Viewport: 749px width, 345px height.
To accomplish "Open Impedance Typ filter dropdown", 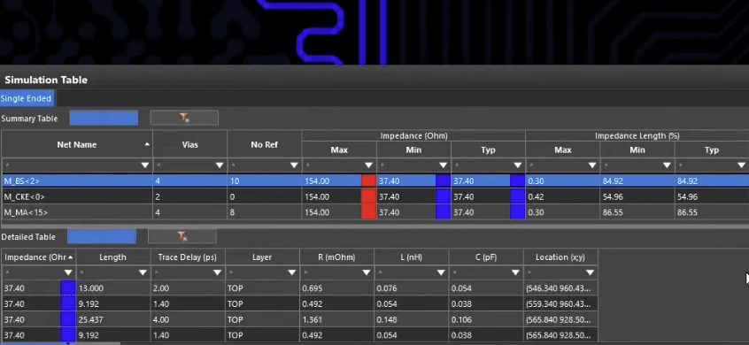I will click(518, 165).
